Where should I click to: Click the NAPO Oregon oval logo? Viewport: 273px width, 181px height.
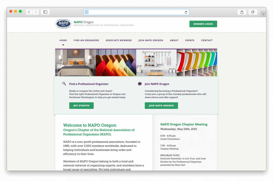pos(63,24)
